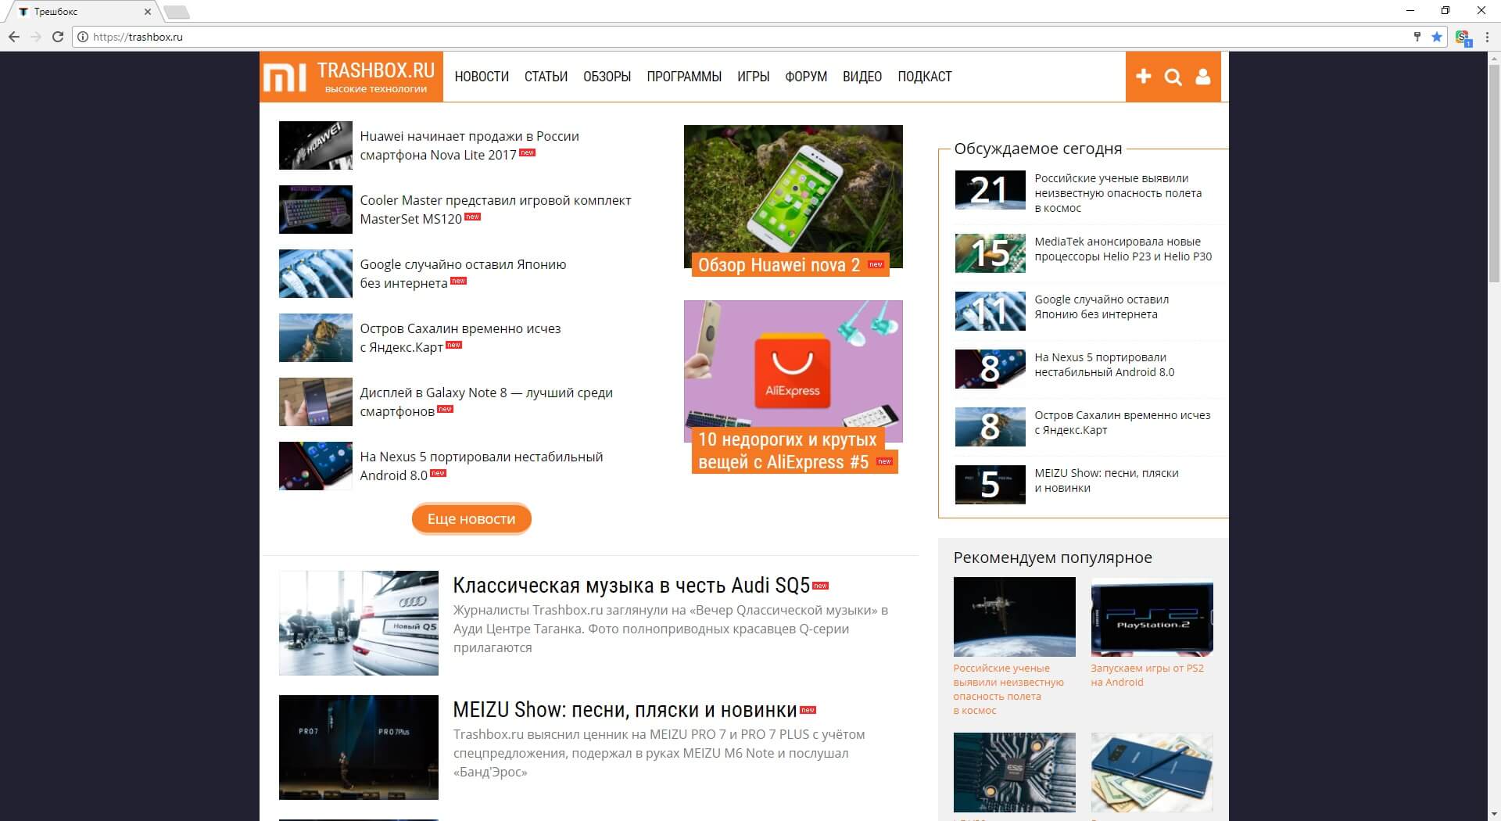Click the saved password key icon

(1417, 37)
